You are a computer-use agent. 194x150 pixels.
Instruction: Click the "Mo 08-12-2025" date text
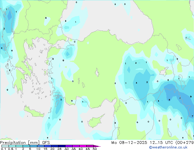point(129,143)
